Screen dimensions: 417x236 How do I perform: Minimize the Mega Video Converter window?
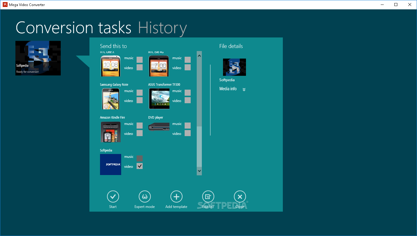[x=382, y=5]
